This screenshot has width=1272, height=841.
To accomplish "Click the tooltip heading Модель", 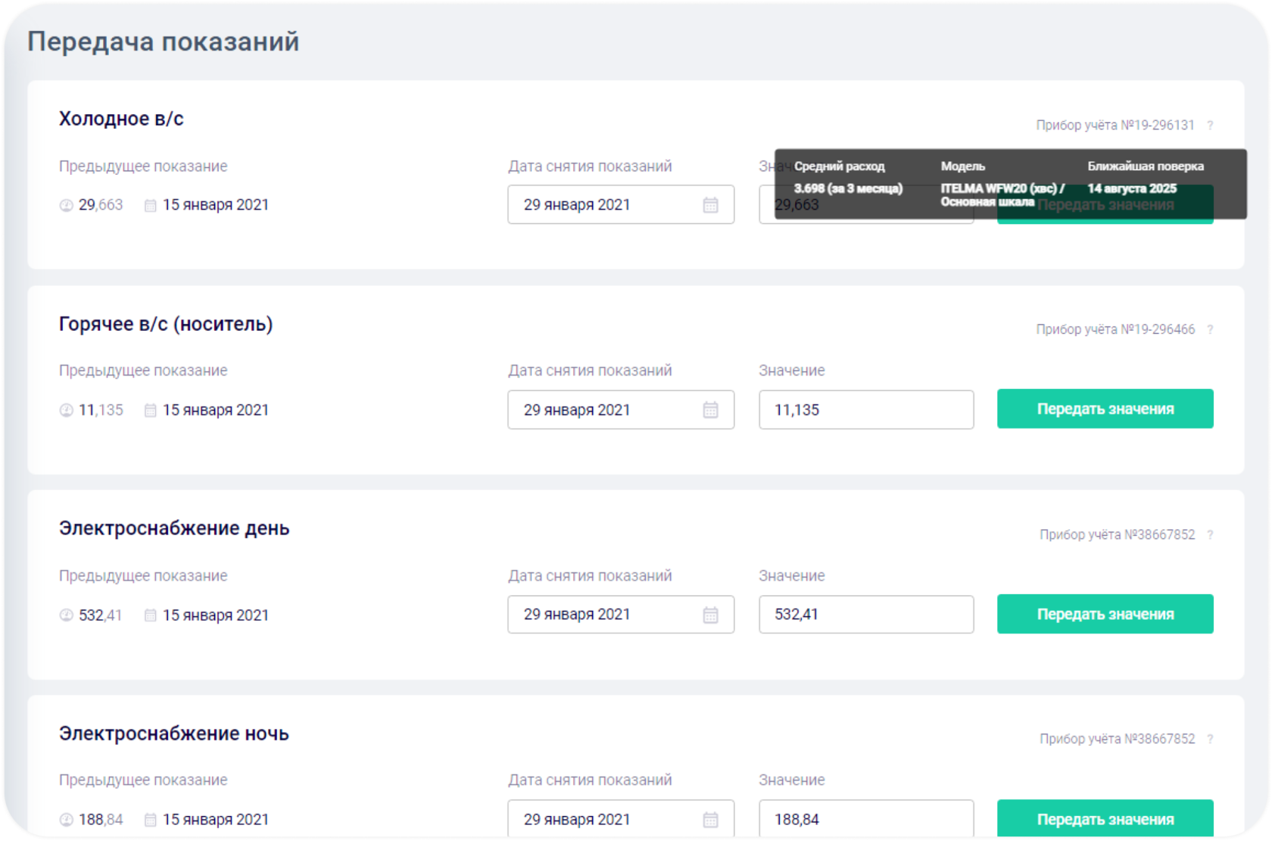I will pos(963,167).
